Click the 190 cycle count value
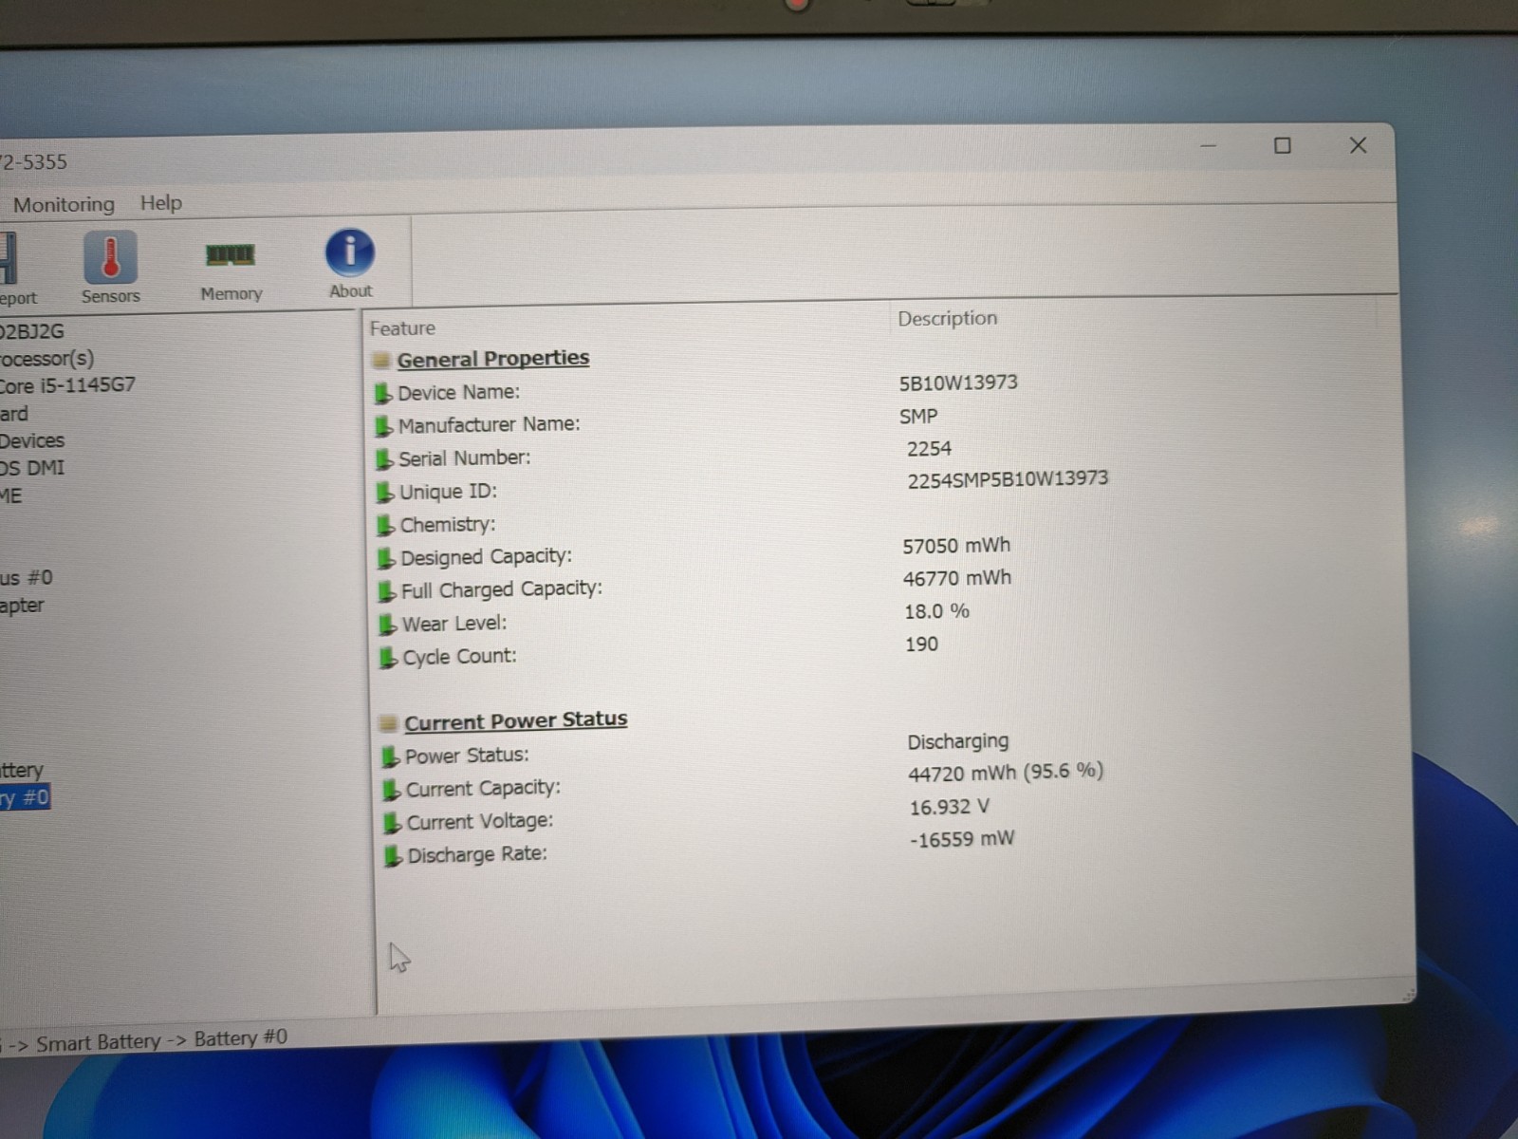Viewport: 1518px width, 1139px height. point(921,644)
